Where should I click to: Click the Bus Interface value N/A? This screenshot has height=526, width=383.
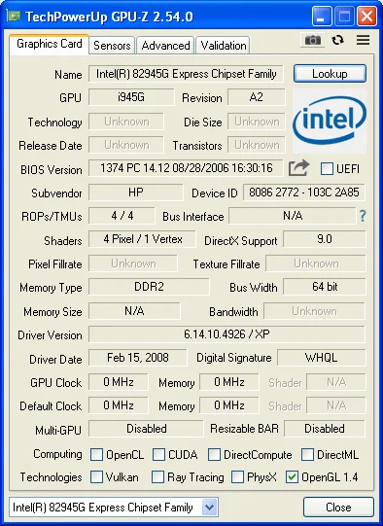click(x=293, y=216)
